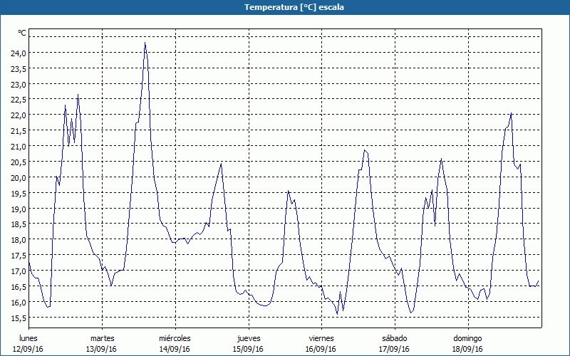Screen dimensions: 570x356
Task: Click the "Temperatura [°C] escala" title bar
Action: click(x=285, y=7)
